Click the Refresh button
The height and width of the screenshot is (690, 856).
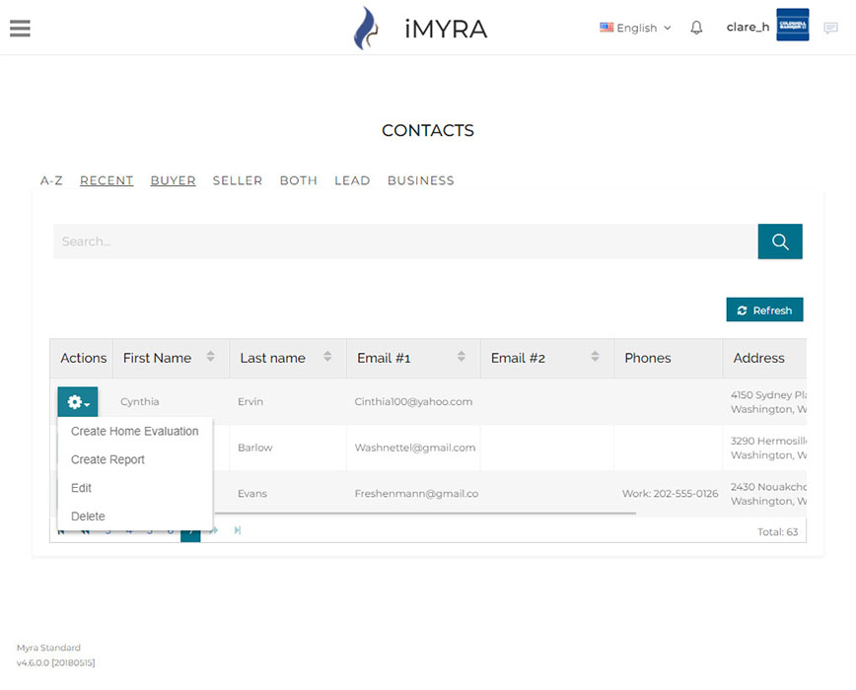tap(764, 310)
